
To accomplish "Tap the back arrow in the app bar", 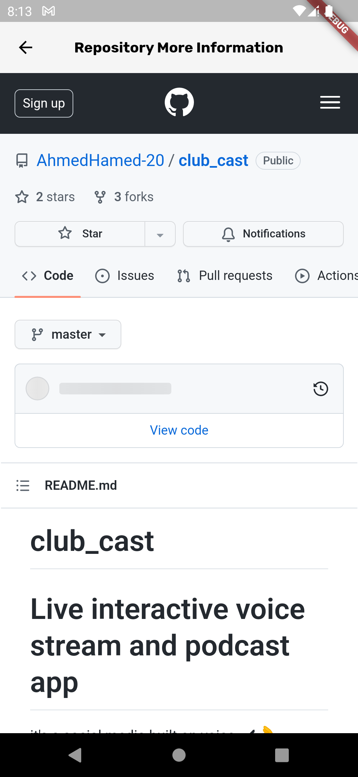I will (x=25, y=47).
